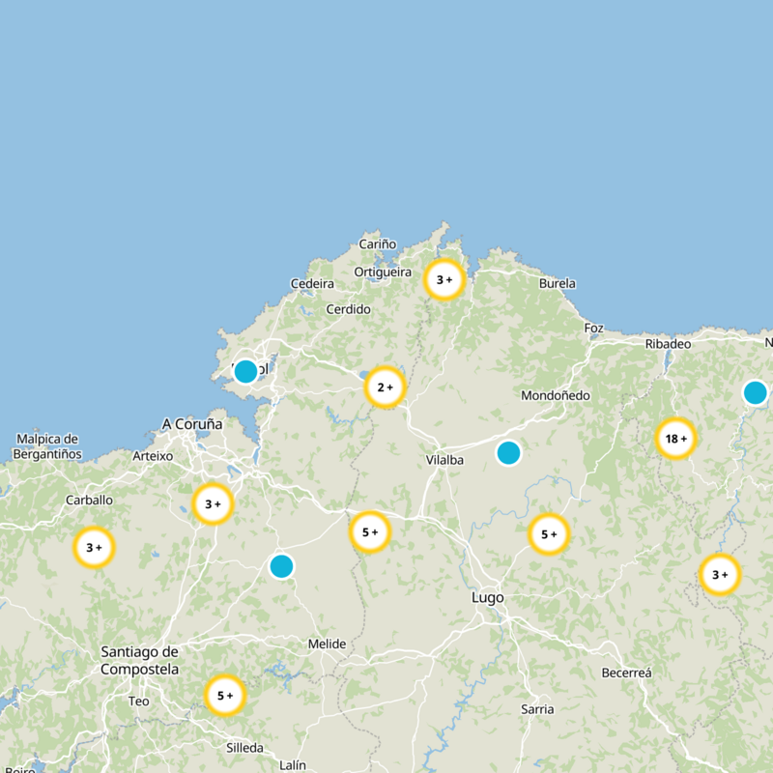The image size is (773, 773).
Task: Click the Ribadeo town label
Action: [x=668, y=344]
